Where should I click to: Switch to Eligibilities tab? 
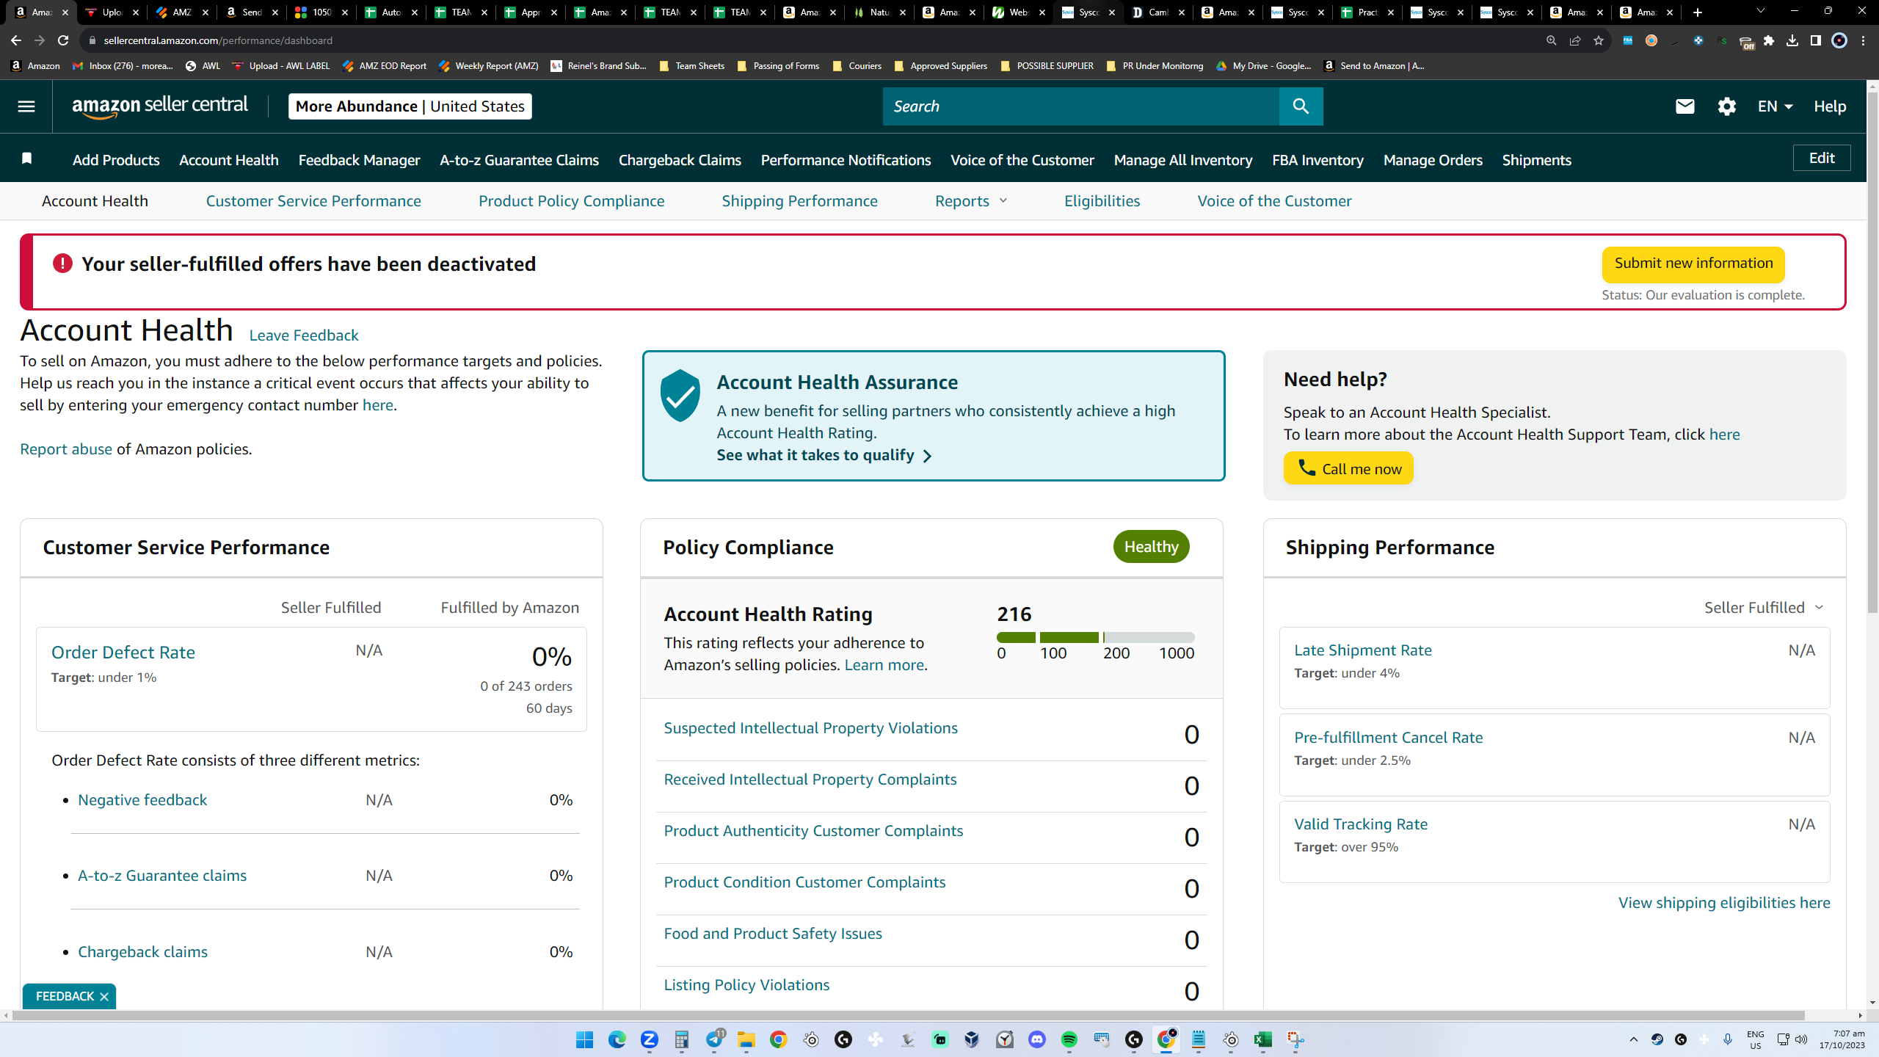click(x=1102, y=201)
